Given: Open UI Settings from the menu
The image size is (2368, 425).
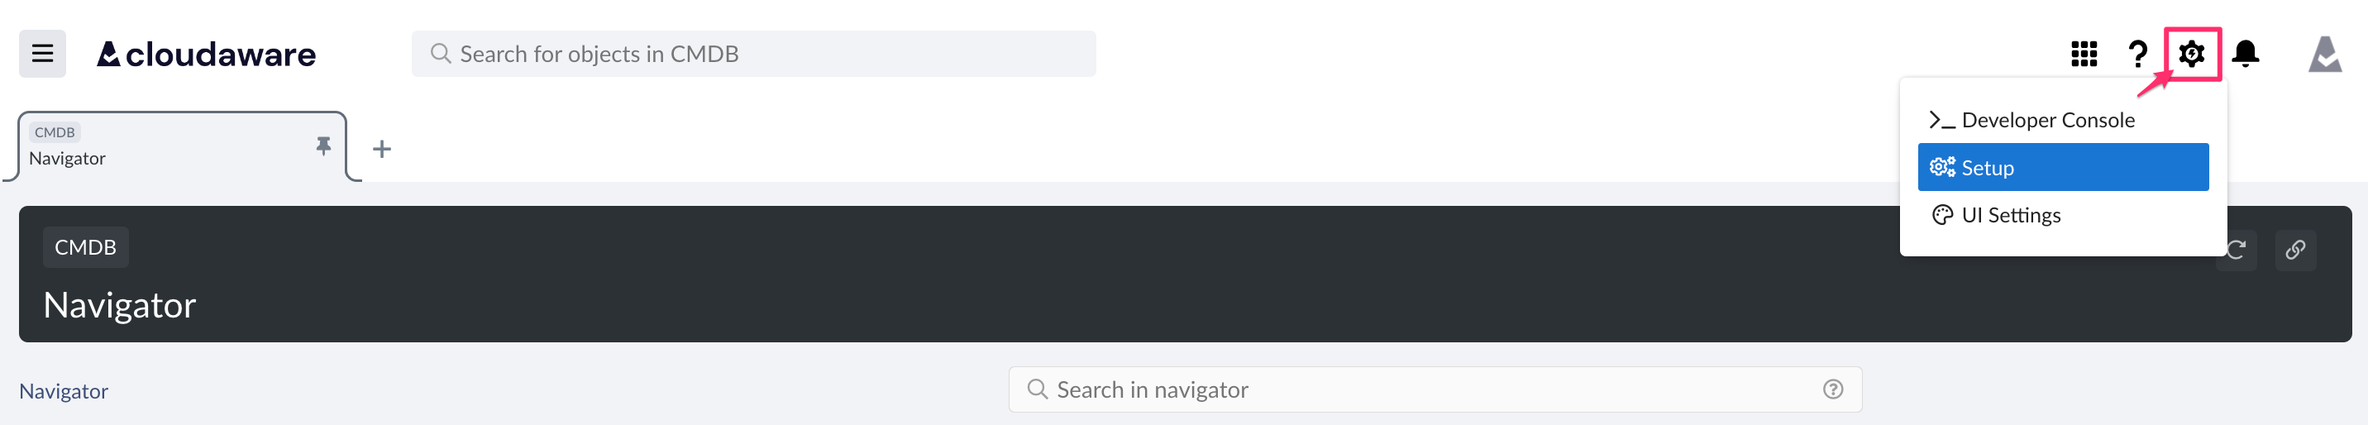Looking at the screenshot, I should point(2011,215).
